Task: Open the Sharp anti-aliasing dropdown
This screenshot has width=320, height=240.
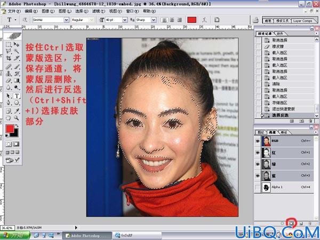Action: (x=154, y=20)
